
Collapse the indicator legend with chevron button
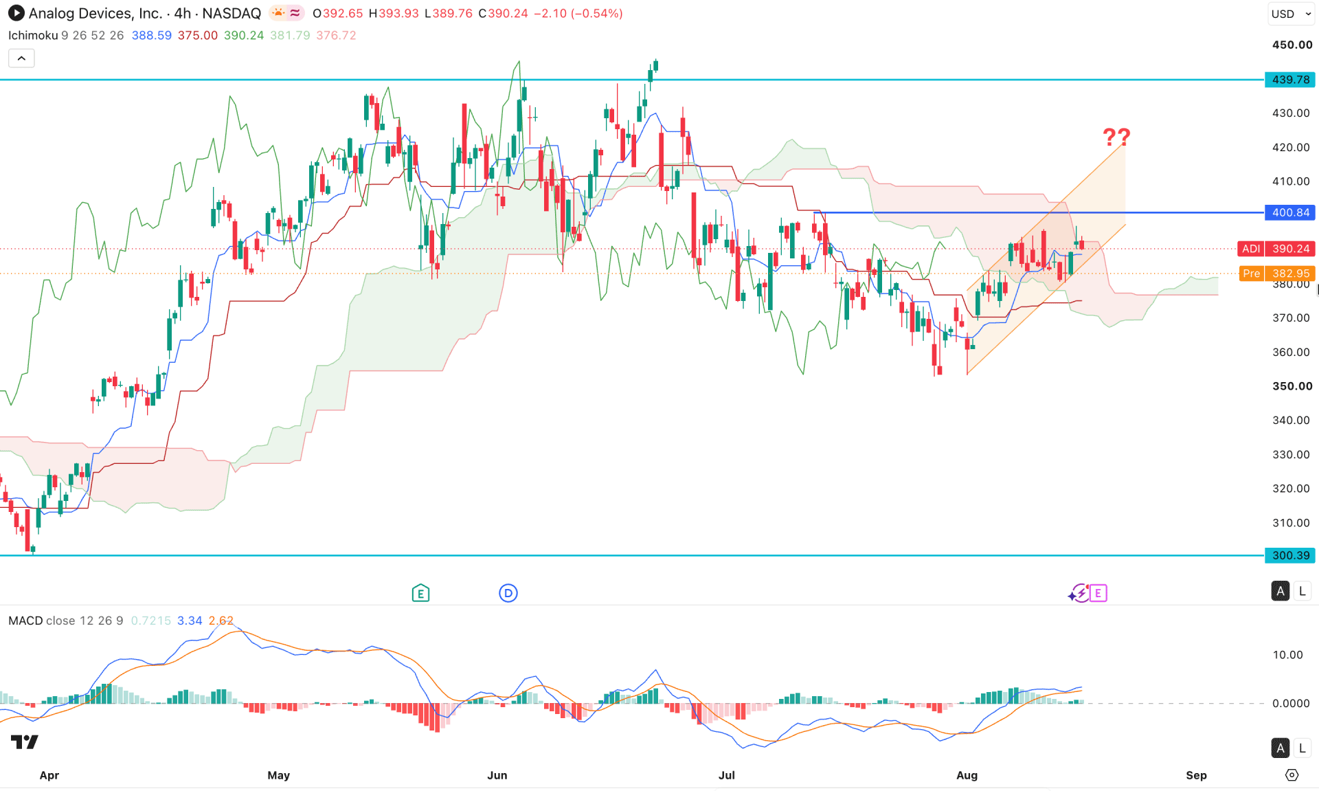pyautogui.click(x=21, y=58)
